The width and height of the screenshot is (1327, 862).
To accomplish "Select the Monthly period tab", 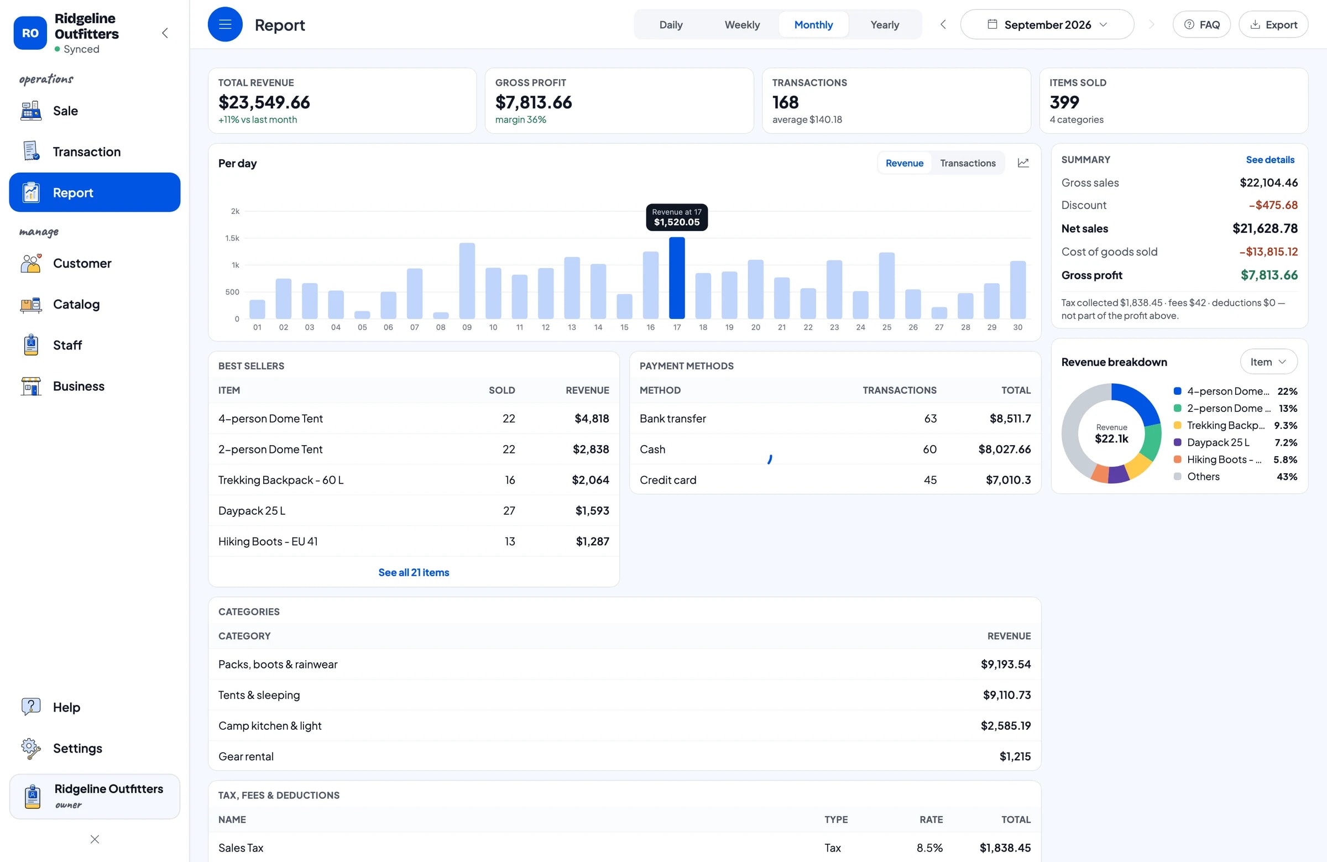I will click(x=813, y=24).
